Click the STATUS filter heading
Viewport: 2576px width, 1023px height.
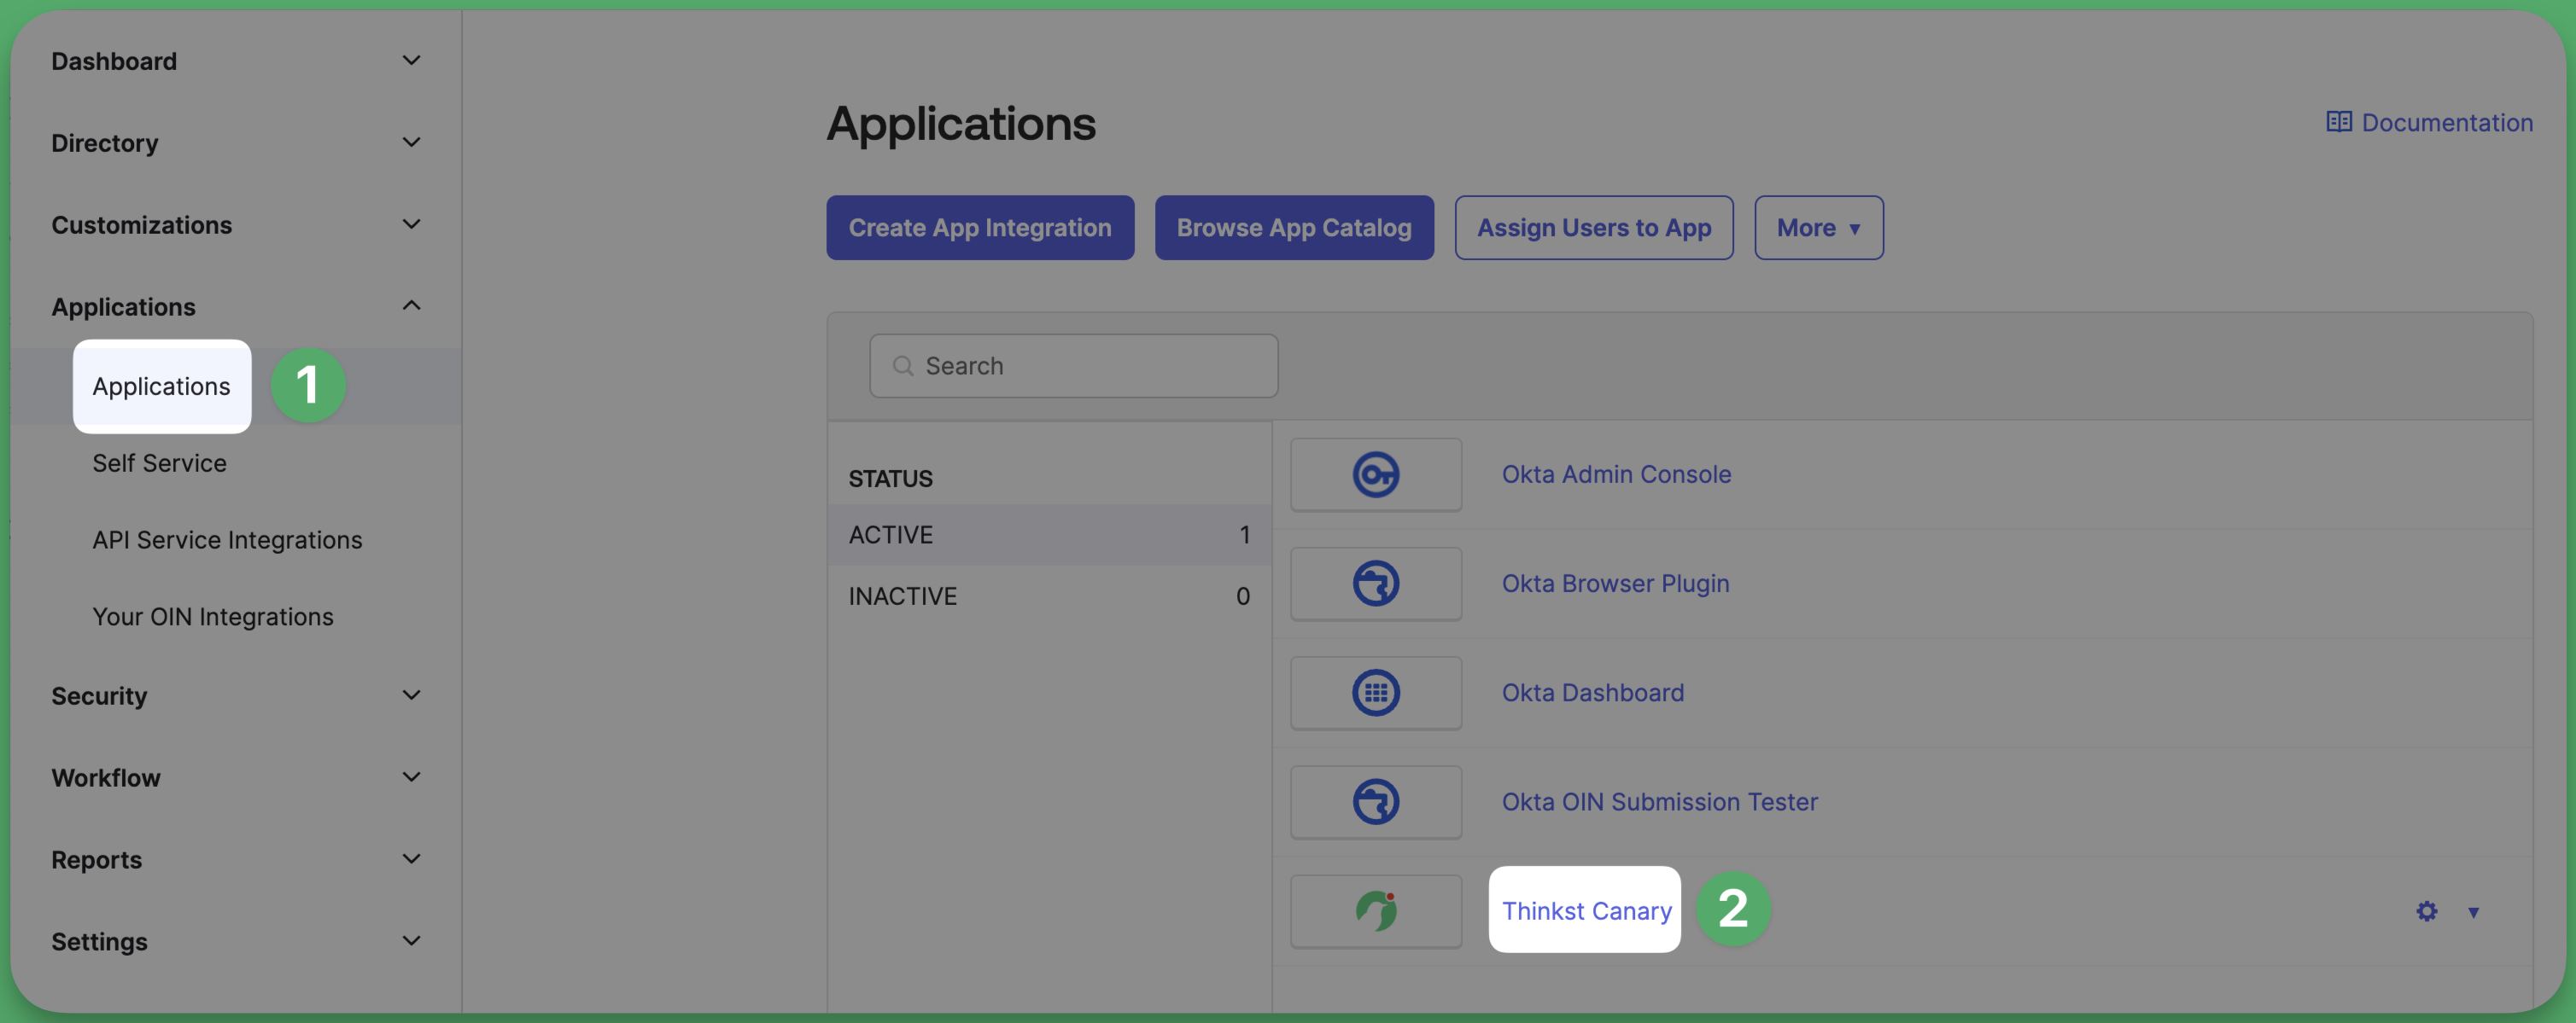tap(890, 479)
